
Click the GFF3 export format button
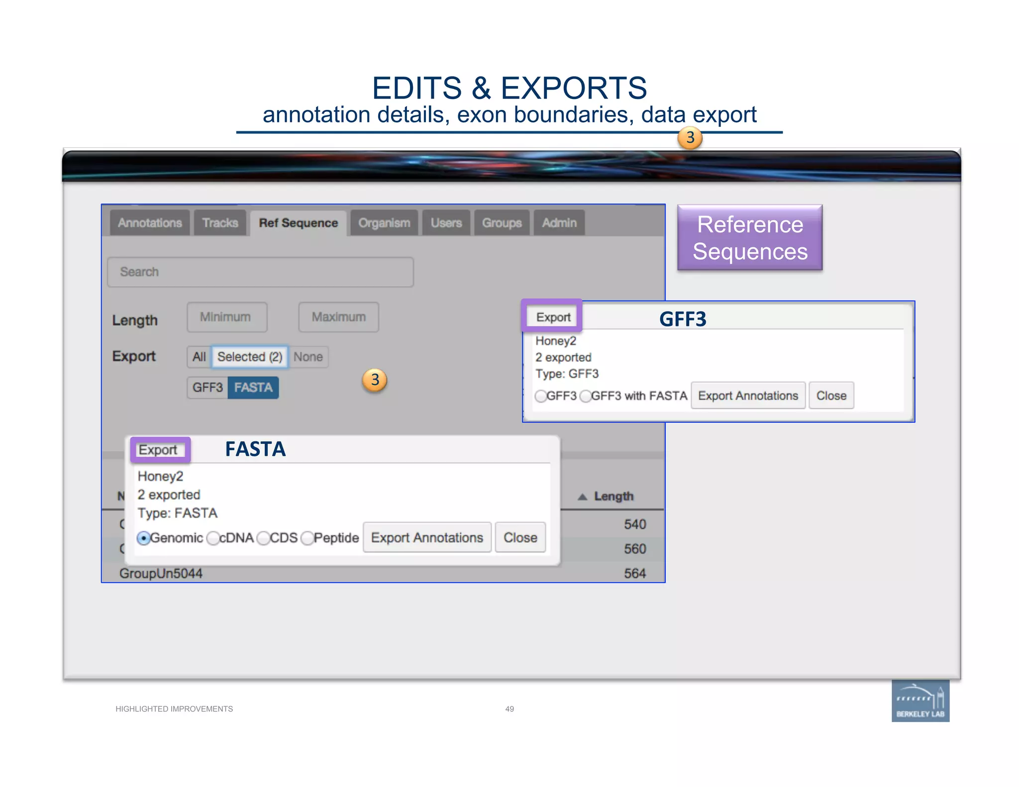pyautogui.click(x=207, y=388)
